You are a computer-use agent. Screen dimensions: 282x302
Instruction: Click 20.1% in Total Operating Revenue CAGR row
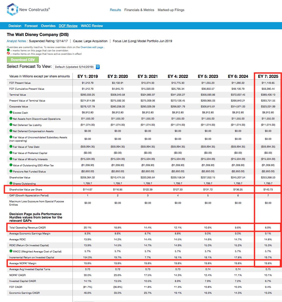tap(88, 227)
